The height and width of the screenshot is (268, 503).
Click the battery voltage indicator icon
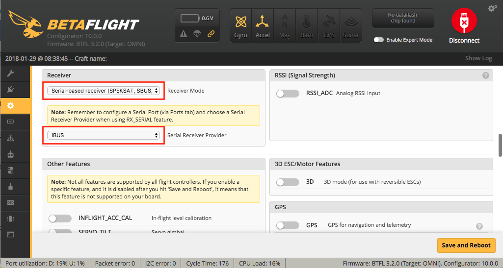point(190,18)
